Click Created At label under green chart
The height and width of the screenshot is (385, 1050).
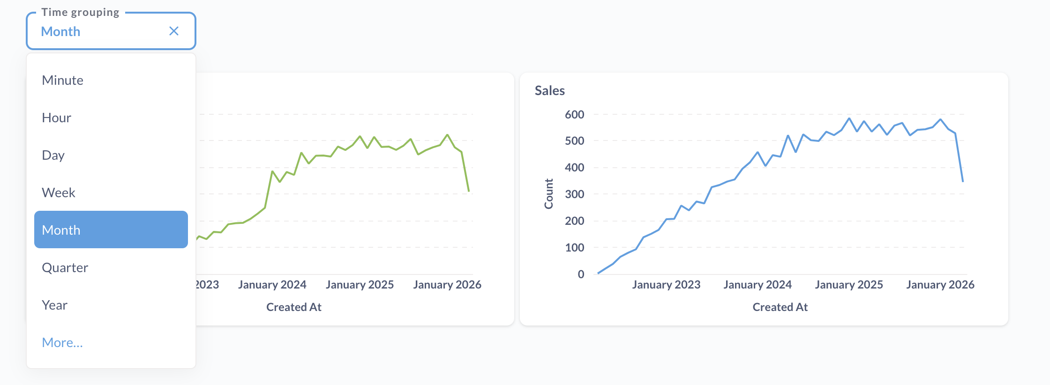(x=294, y=307)
